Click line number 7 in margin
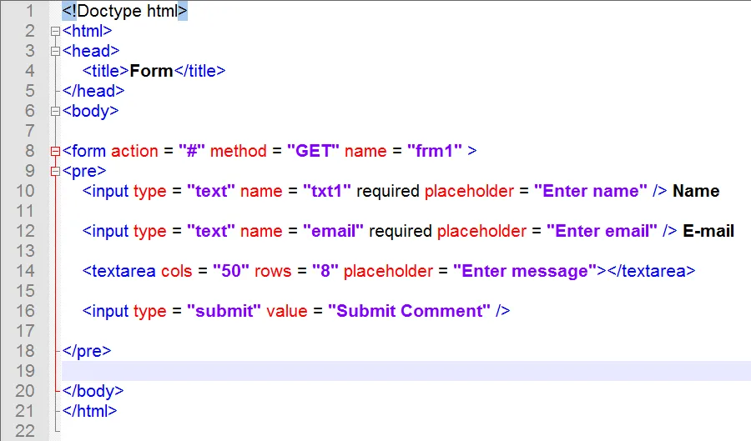This screenshot has height=441, width=751. (x=30, y=131)
